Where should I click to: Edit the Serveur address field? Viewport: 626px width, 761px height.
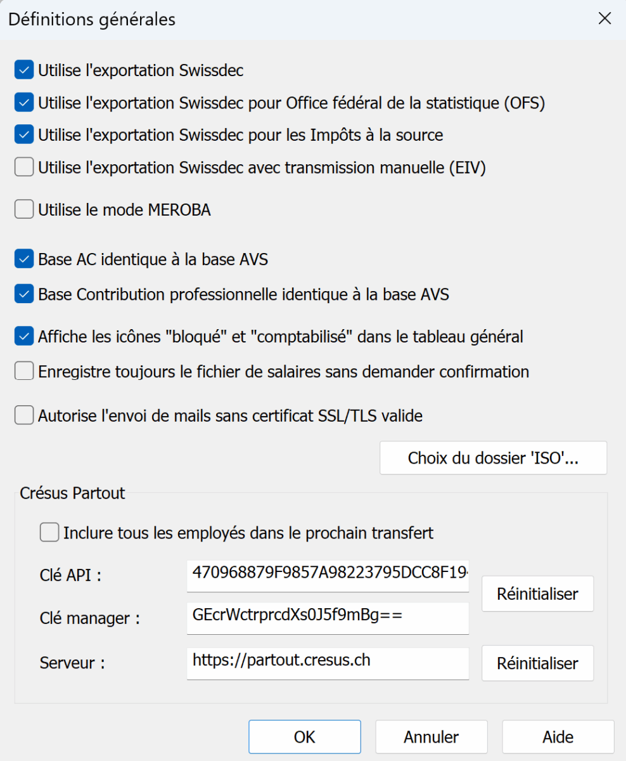pyautogui.click(x=327, y=663)
